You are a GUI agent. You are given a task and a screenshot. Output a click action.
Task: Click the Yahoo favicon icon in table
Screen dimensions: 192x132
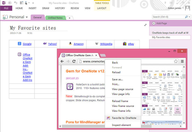[45, 43]
